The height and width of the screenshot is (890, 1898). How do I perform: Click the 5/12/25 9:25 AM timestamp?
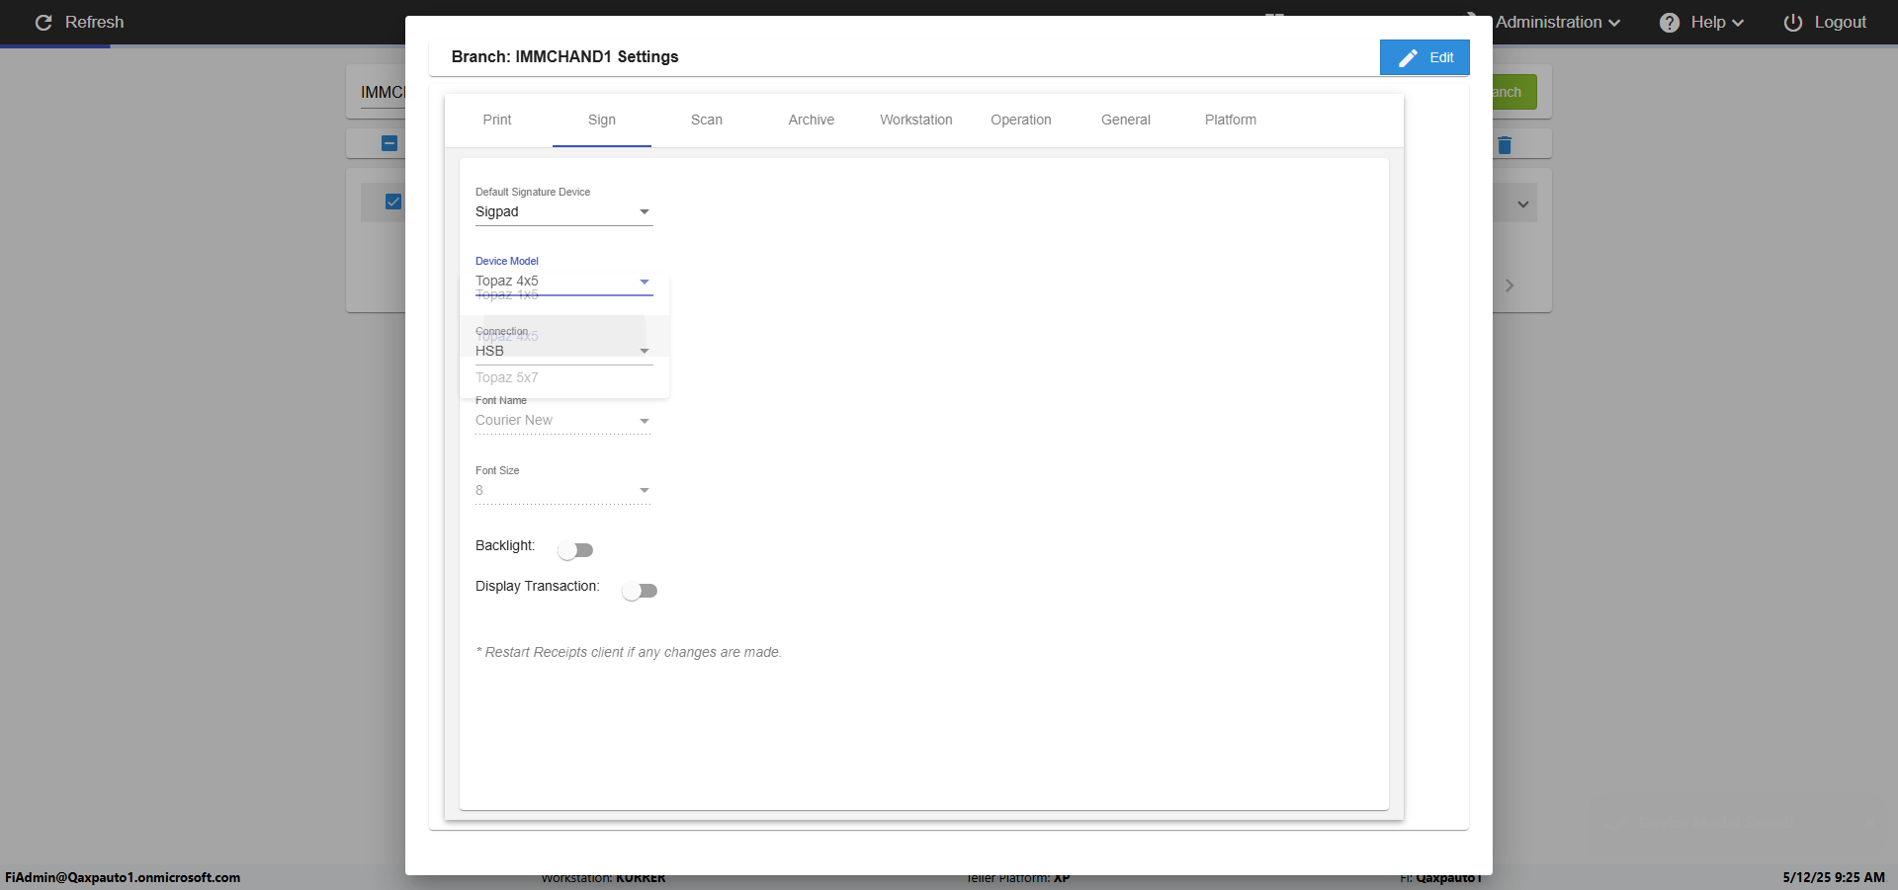pyautogui.click(x=1834, y=877)
